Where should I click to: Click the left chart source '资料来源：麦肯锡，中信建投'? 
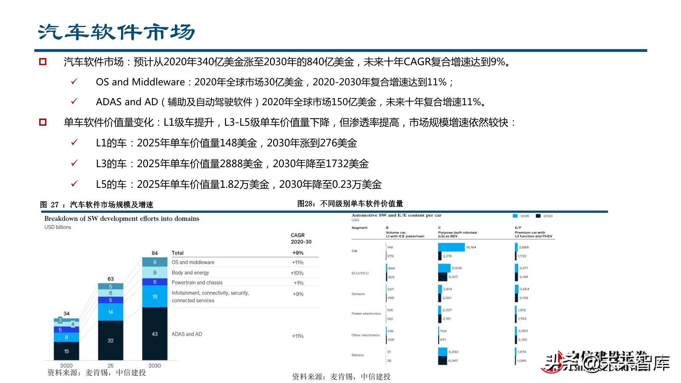click(97, 373)
